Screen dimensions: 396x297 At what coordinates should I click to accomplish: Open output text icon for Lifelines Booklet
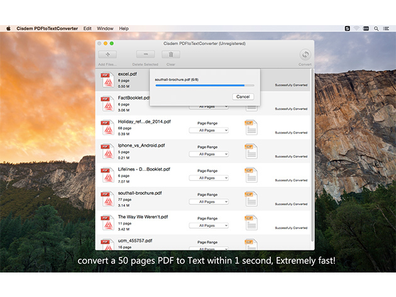(x=251, y=175)
